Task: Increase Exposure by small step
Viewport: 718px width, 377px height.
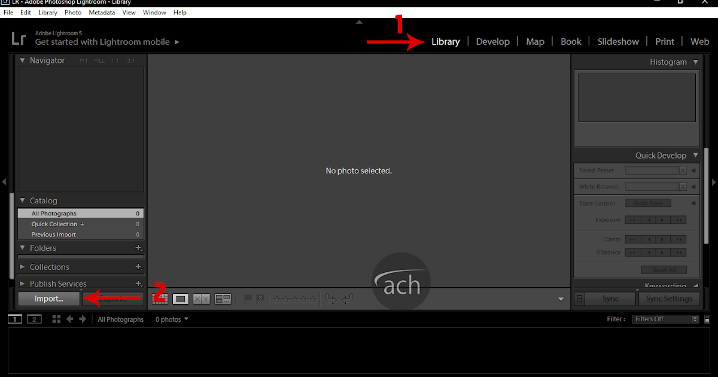Action: (663, 220)
